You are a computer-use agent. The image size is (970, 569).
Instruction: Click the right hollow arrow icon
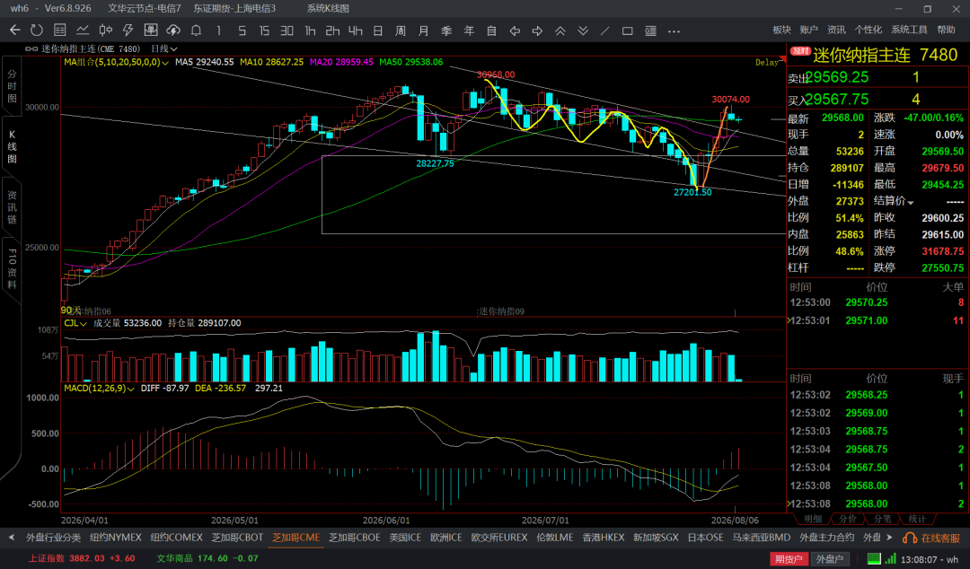537,31
